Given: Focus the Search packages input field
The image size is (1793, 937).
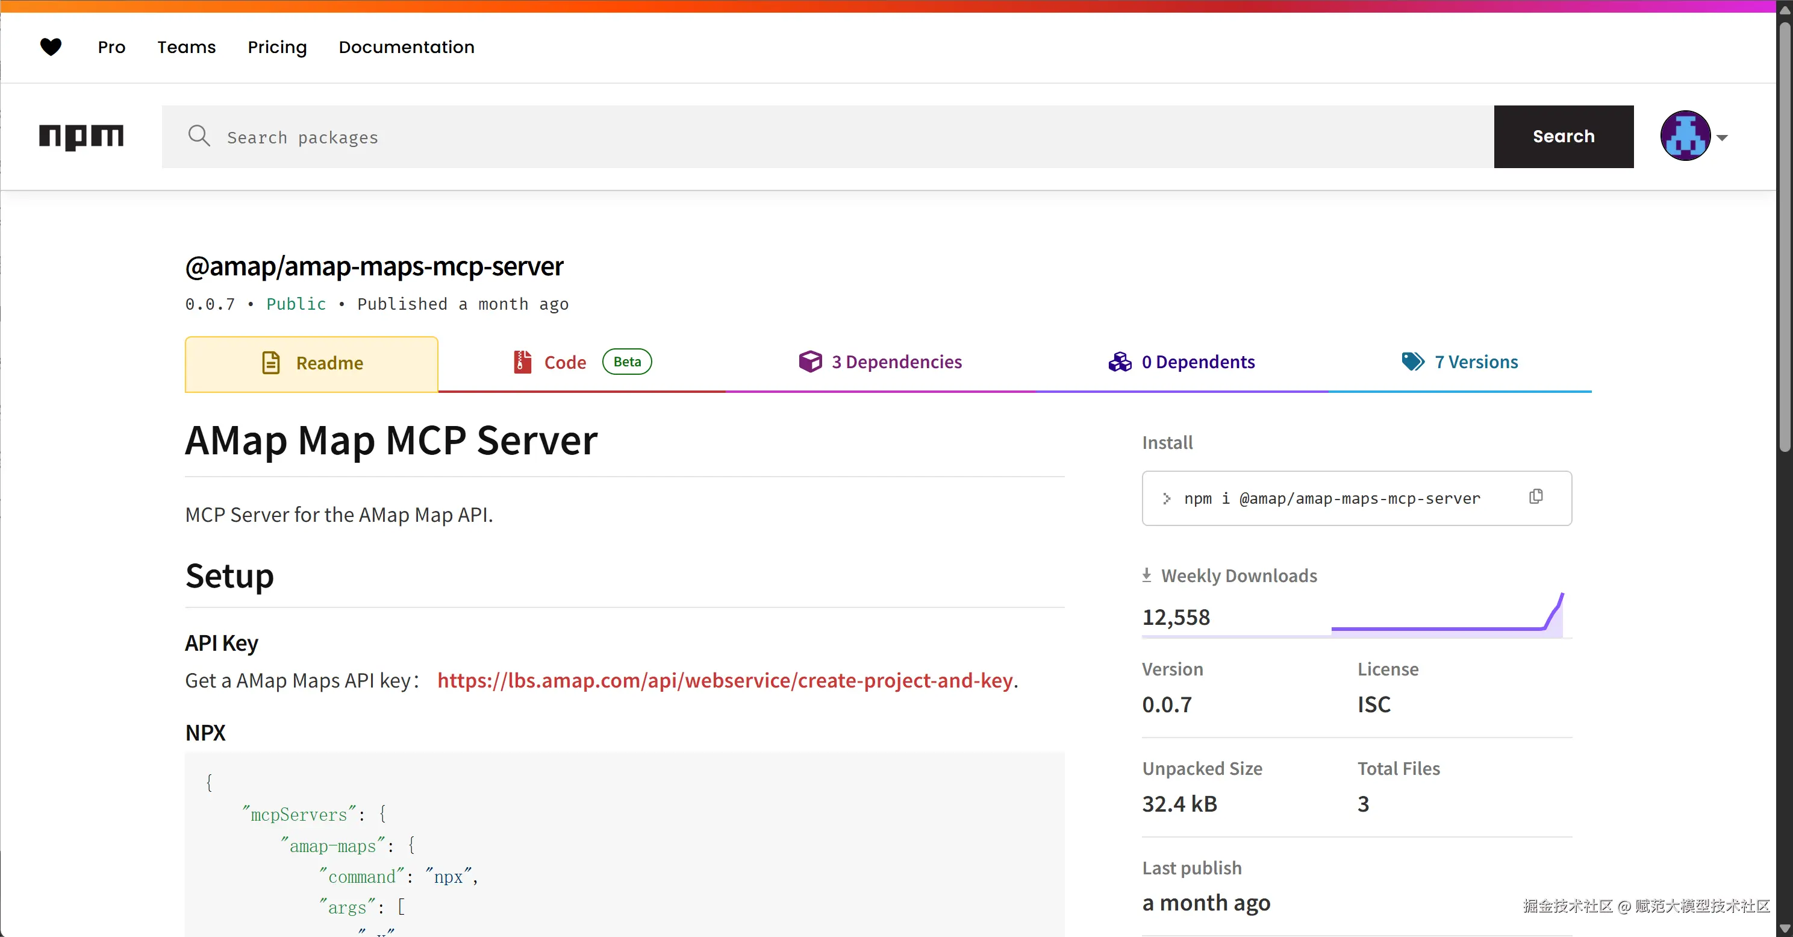Looking at the screenshot, I should 835,137.
